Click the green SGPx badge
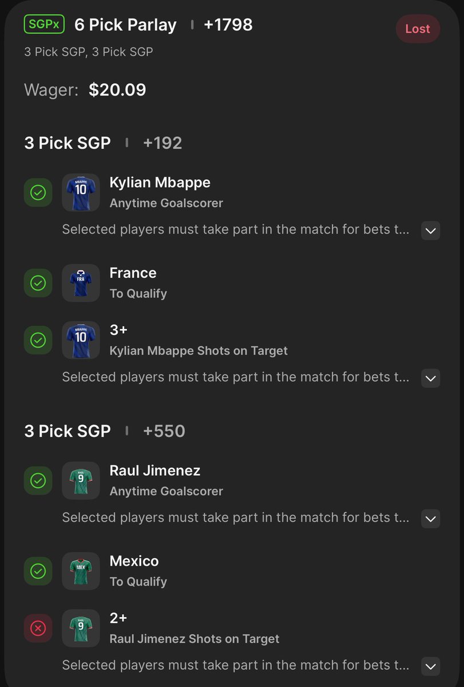464x687 pixels. click(x=44, y=25)
